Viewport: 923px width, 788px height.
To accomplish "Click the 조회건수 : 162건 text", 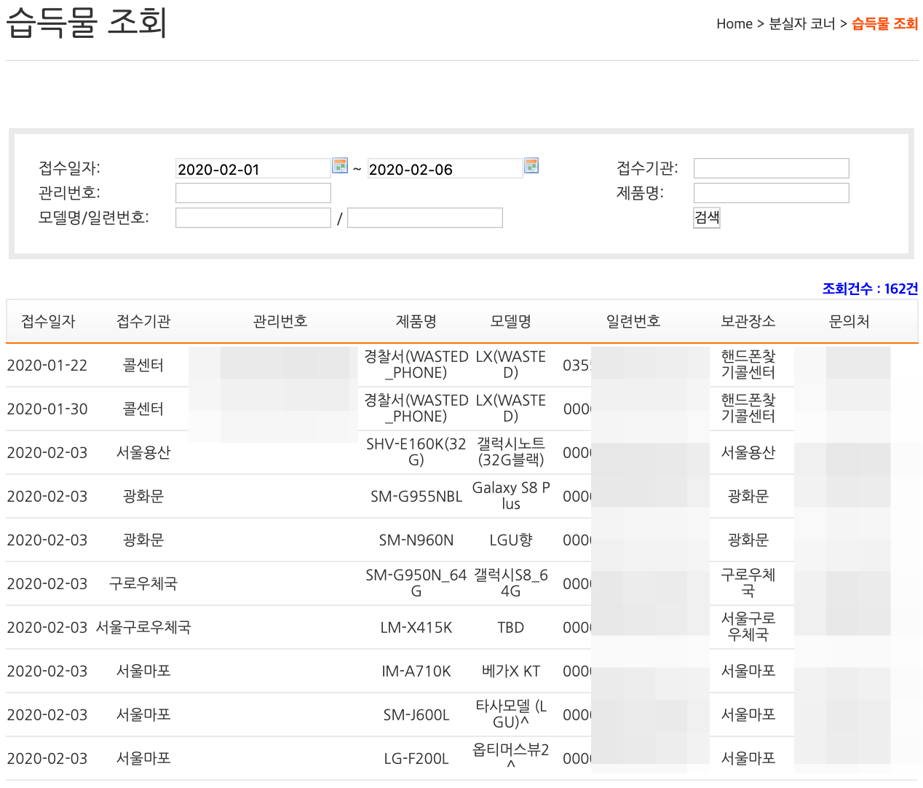I will (871, 288).
